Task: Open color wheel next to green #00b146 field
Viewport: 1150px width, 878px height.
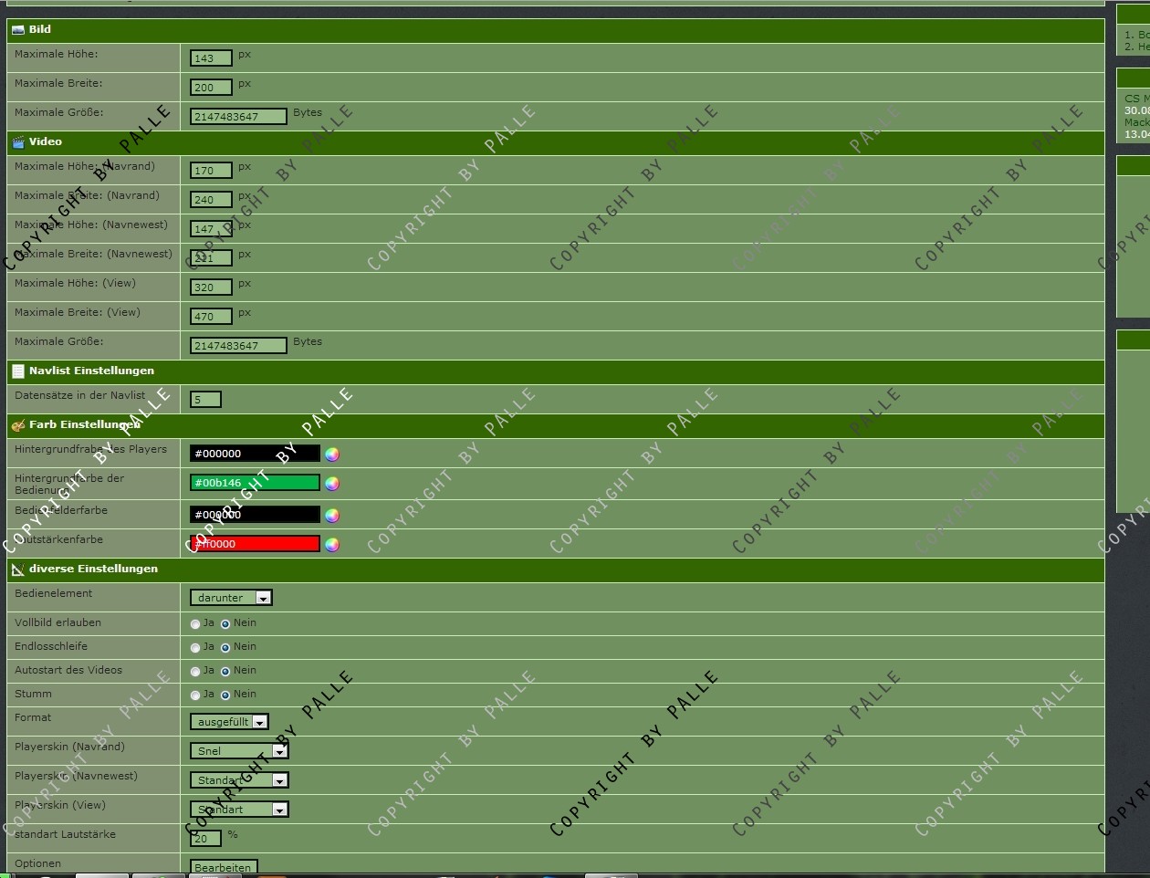Action: [x=332, y=484]
